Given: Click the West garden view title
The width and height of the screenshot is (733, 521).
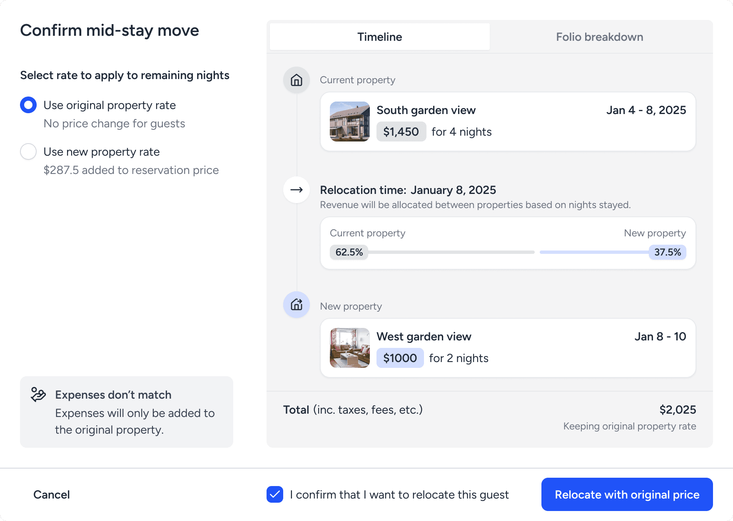Looking at the screenshot, I should [x=424, y=337].
